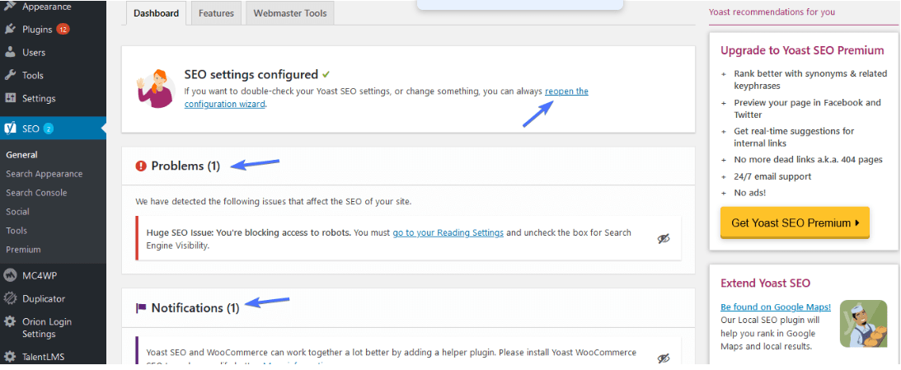Click the Plugins update count badge

click(63, 30)
